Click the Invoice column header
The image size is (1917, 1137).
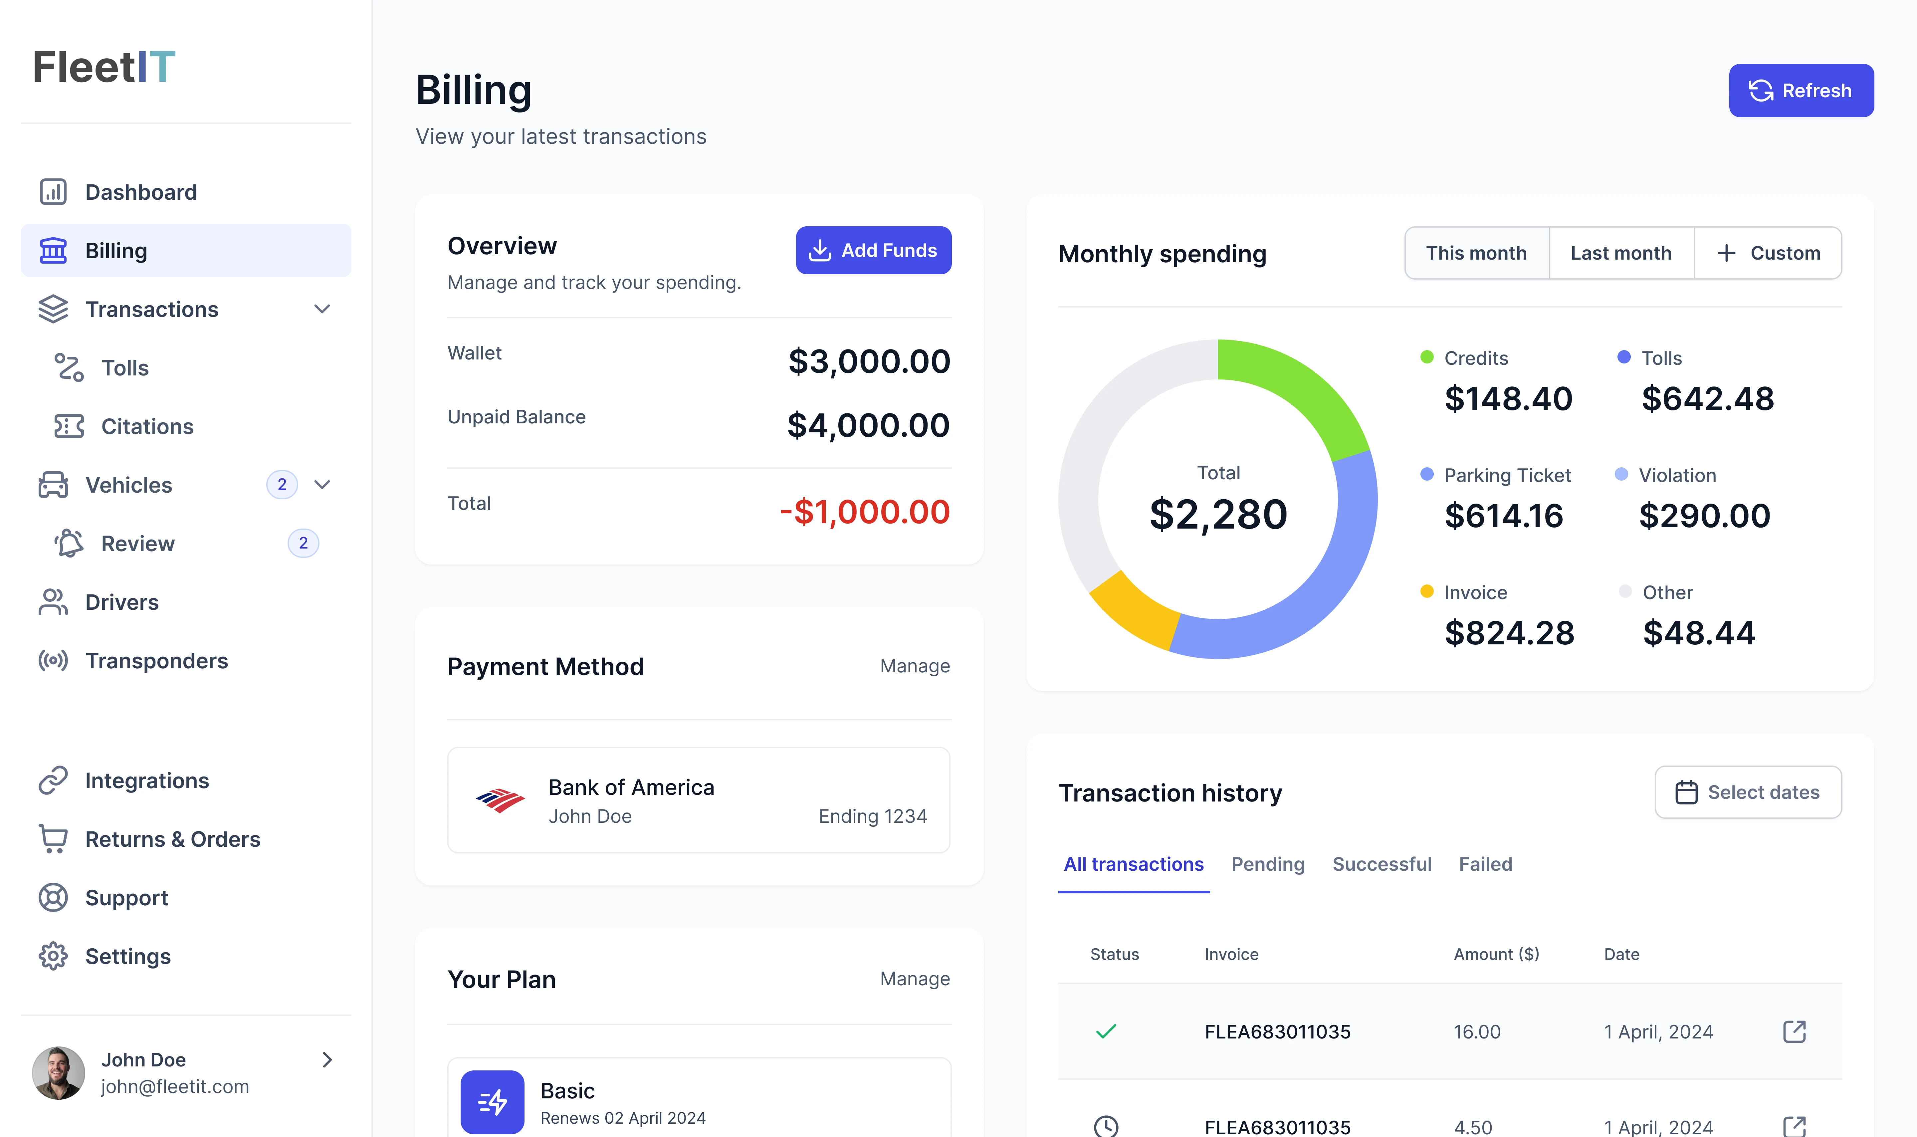click(1231, 954)
